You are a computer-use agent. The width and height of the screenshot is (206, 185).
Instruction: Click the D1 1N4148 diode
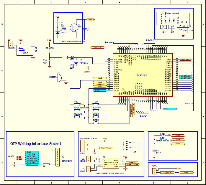[58, 33]
